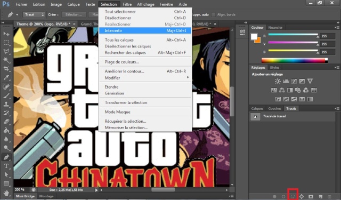Add an Exposure adjustment
The height and width of the screenshot is (200, 341).
(x=302, y=81)
